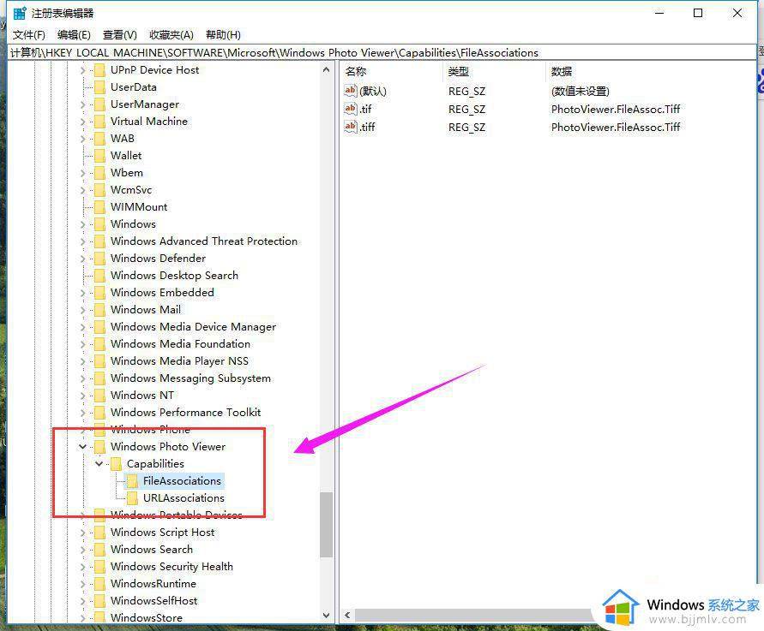Select the URLAssociations tree key
The image size is (764, 631).
(183, 498)
